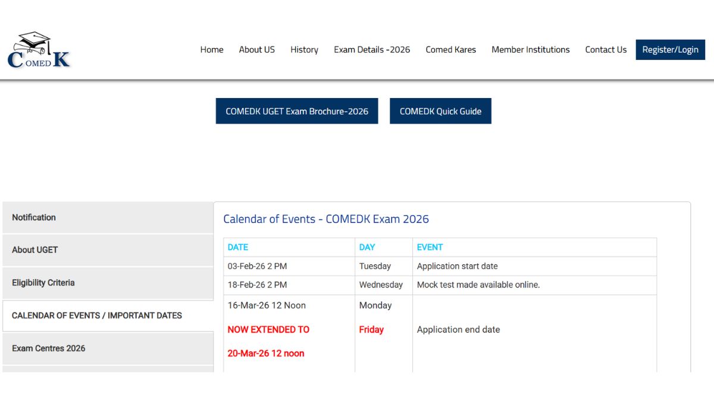Select Comed Kares in navigation
The image size is (714, 401).
(x=450, y=50)
